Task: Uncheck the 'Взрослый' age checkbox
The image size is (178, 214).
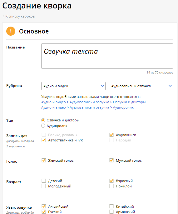Action: point(111,181)
